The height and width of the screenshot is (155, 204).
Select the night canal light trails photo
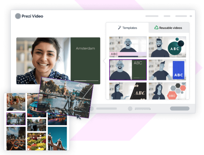57,119
